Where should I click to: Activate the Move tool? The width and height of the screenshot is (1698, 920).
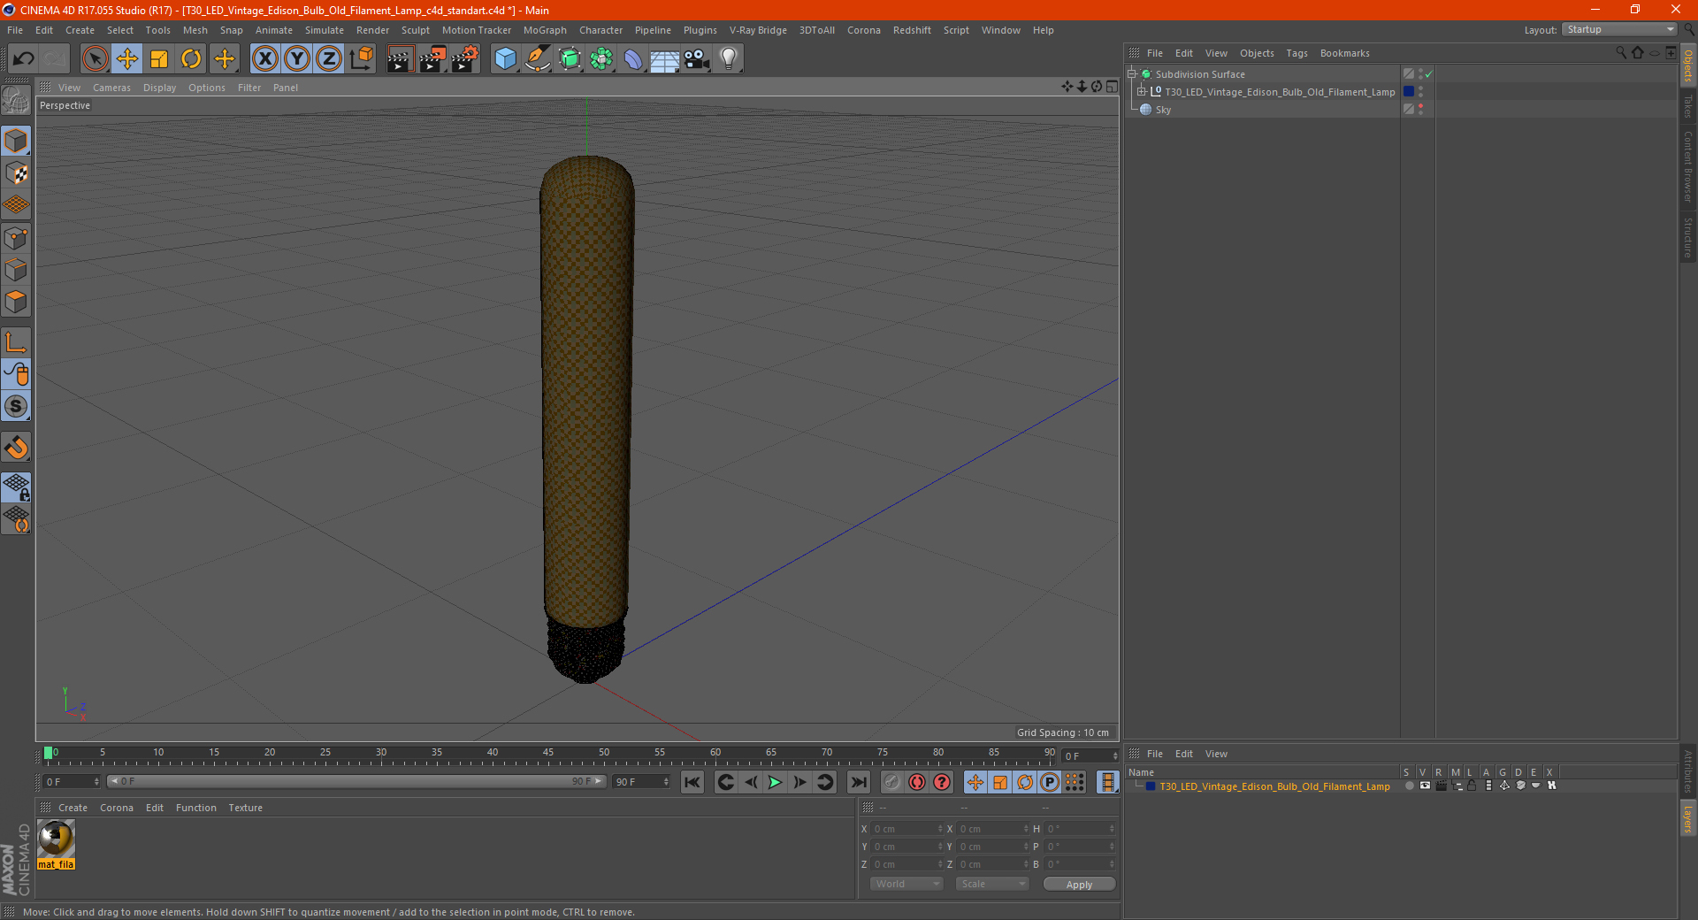coord(127,59)
